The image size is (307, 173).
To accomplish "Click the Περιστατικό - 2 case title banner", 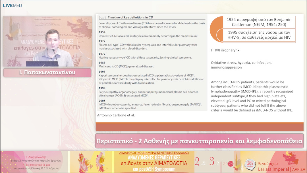I will pyautogui.click(x=199, y=141).
